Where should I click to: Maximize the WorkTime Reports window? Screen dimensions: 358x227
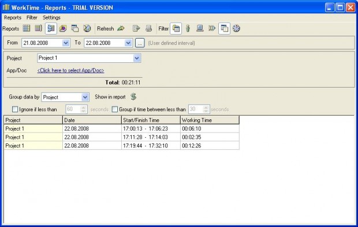coord(340,7)
